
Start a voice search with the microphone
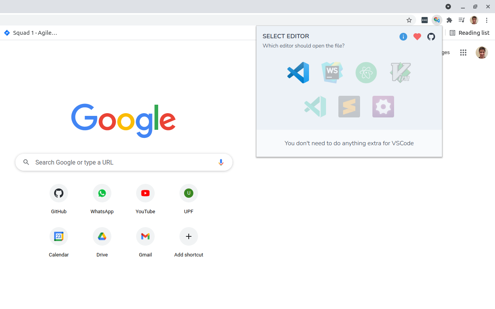pos(221,162)
